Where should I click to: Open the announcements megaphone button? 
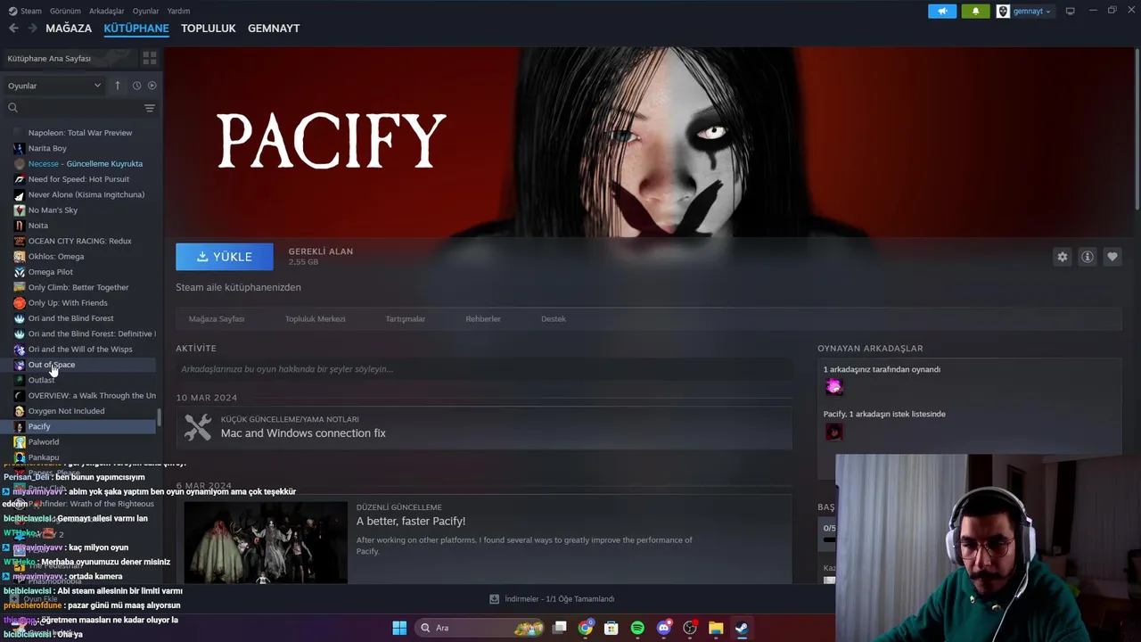coord(942,11)
